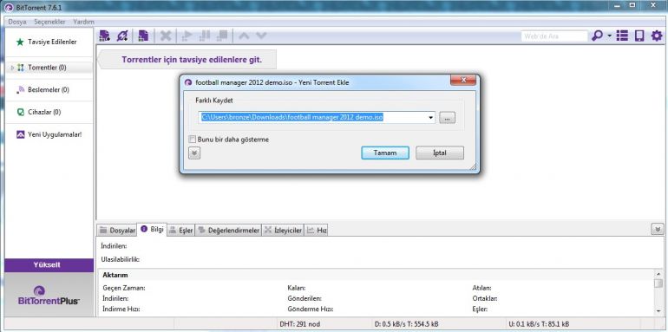
Task: Click the Ulasilabilirlik: label
Action: [x=120, y=259]
